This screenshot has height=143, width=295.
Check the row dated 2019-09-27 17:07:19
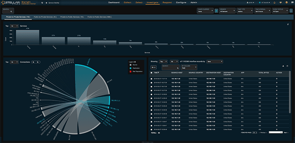(152, 79)
